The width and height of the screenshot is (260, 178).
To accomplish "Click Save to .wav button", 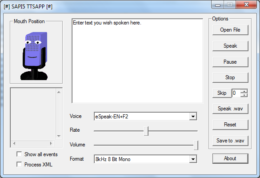I will point(230,141).
